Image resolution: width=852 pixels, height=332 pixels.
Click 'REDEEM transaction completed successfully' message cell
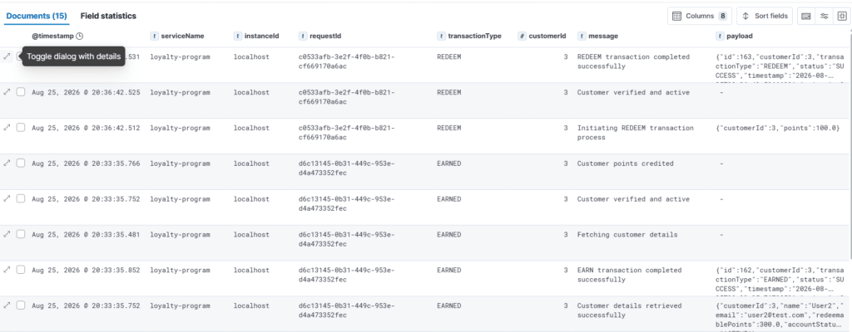click(x=633, y=61)
